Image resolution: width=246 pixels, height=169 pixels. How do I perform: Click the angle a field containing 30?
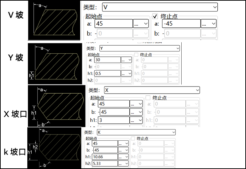(107, 60)
